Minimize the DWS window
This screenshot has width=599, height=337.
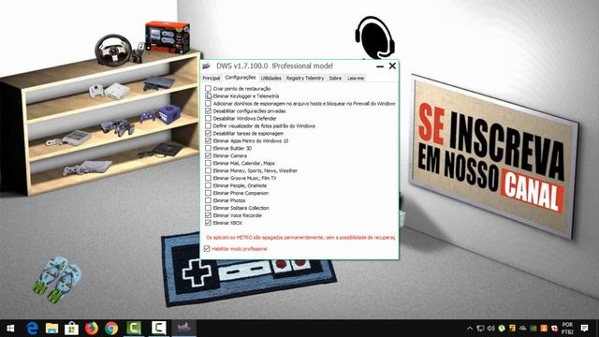pyautogui.click(x=380, y=66)
